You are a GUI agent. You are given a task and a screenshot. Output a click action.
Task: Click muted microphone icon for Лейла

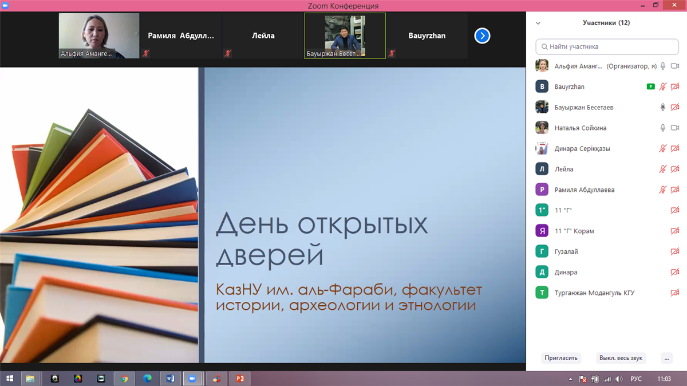click(663, 170)
